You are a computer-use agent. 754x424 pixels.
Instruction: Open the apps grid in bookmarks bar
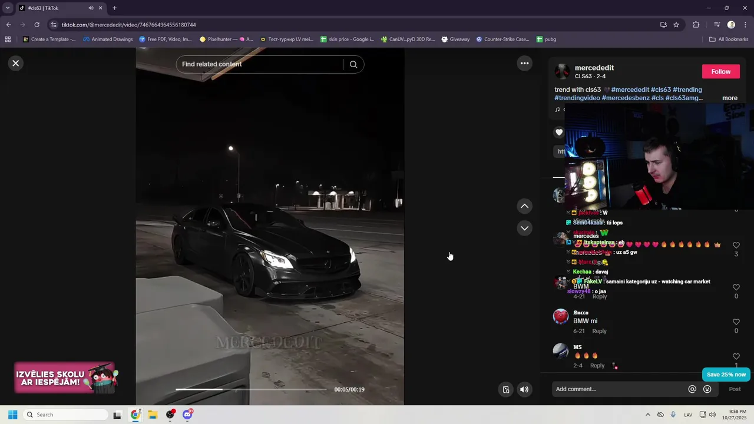[8, 39]
